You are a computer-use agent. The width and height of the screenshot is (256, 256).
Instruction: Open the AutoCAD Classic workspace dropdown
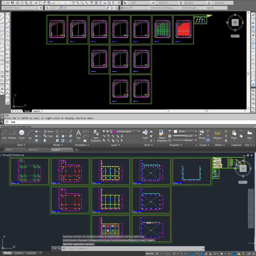18,8
